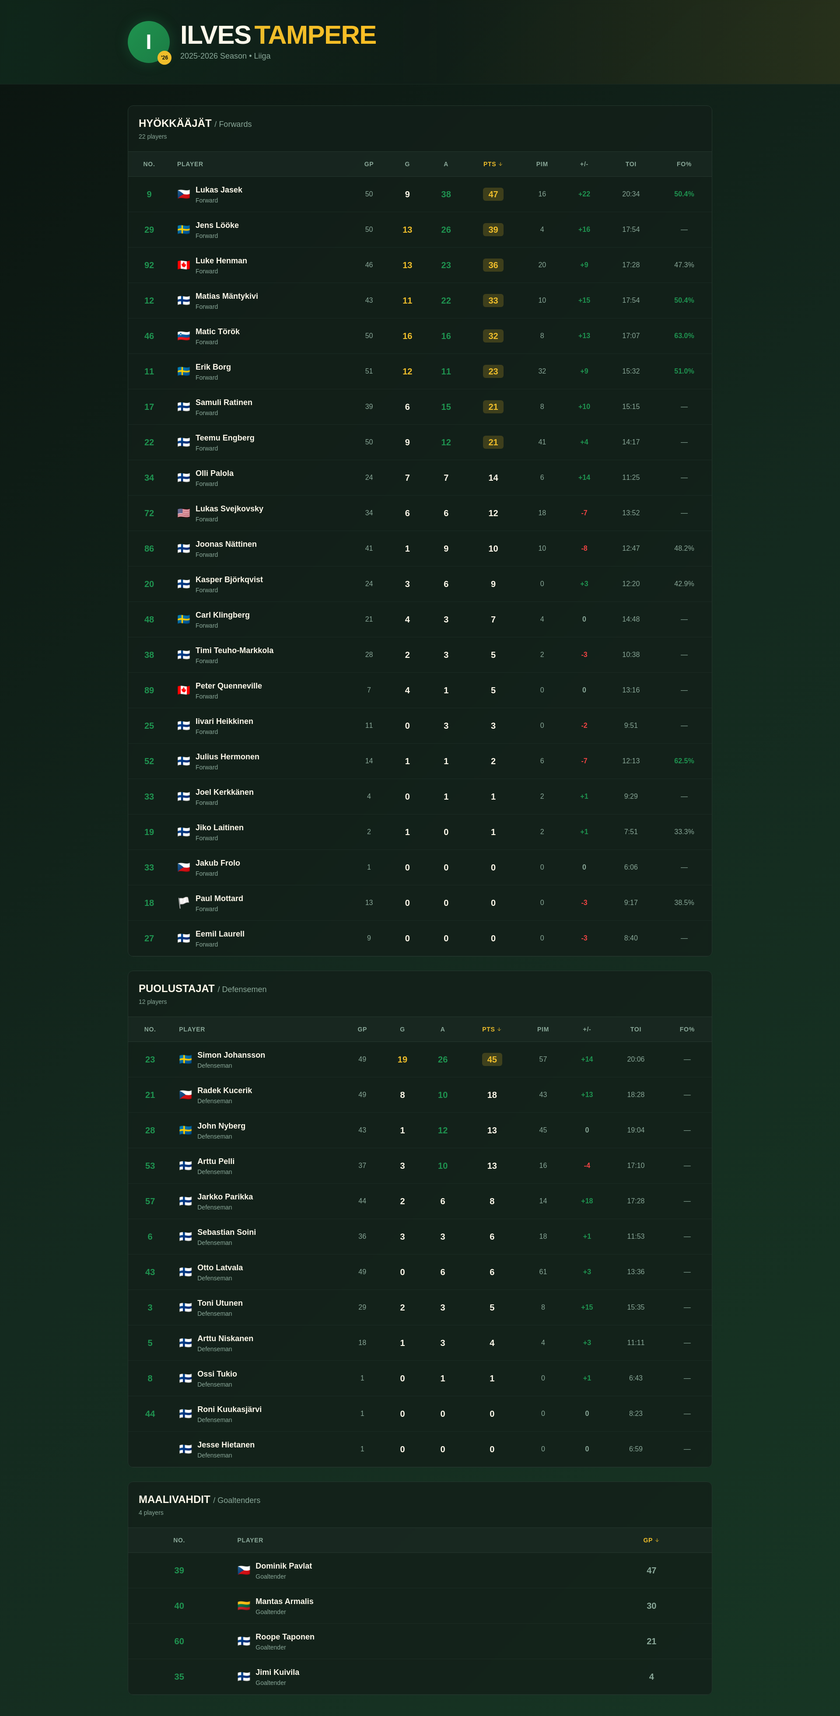This screenshot has width=840, height=1716.
Task: Open the MAALIVAHDIT goaltenders section header
Action: 174,1499
